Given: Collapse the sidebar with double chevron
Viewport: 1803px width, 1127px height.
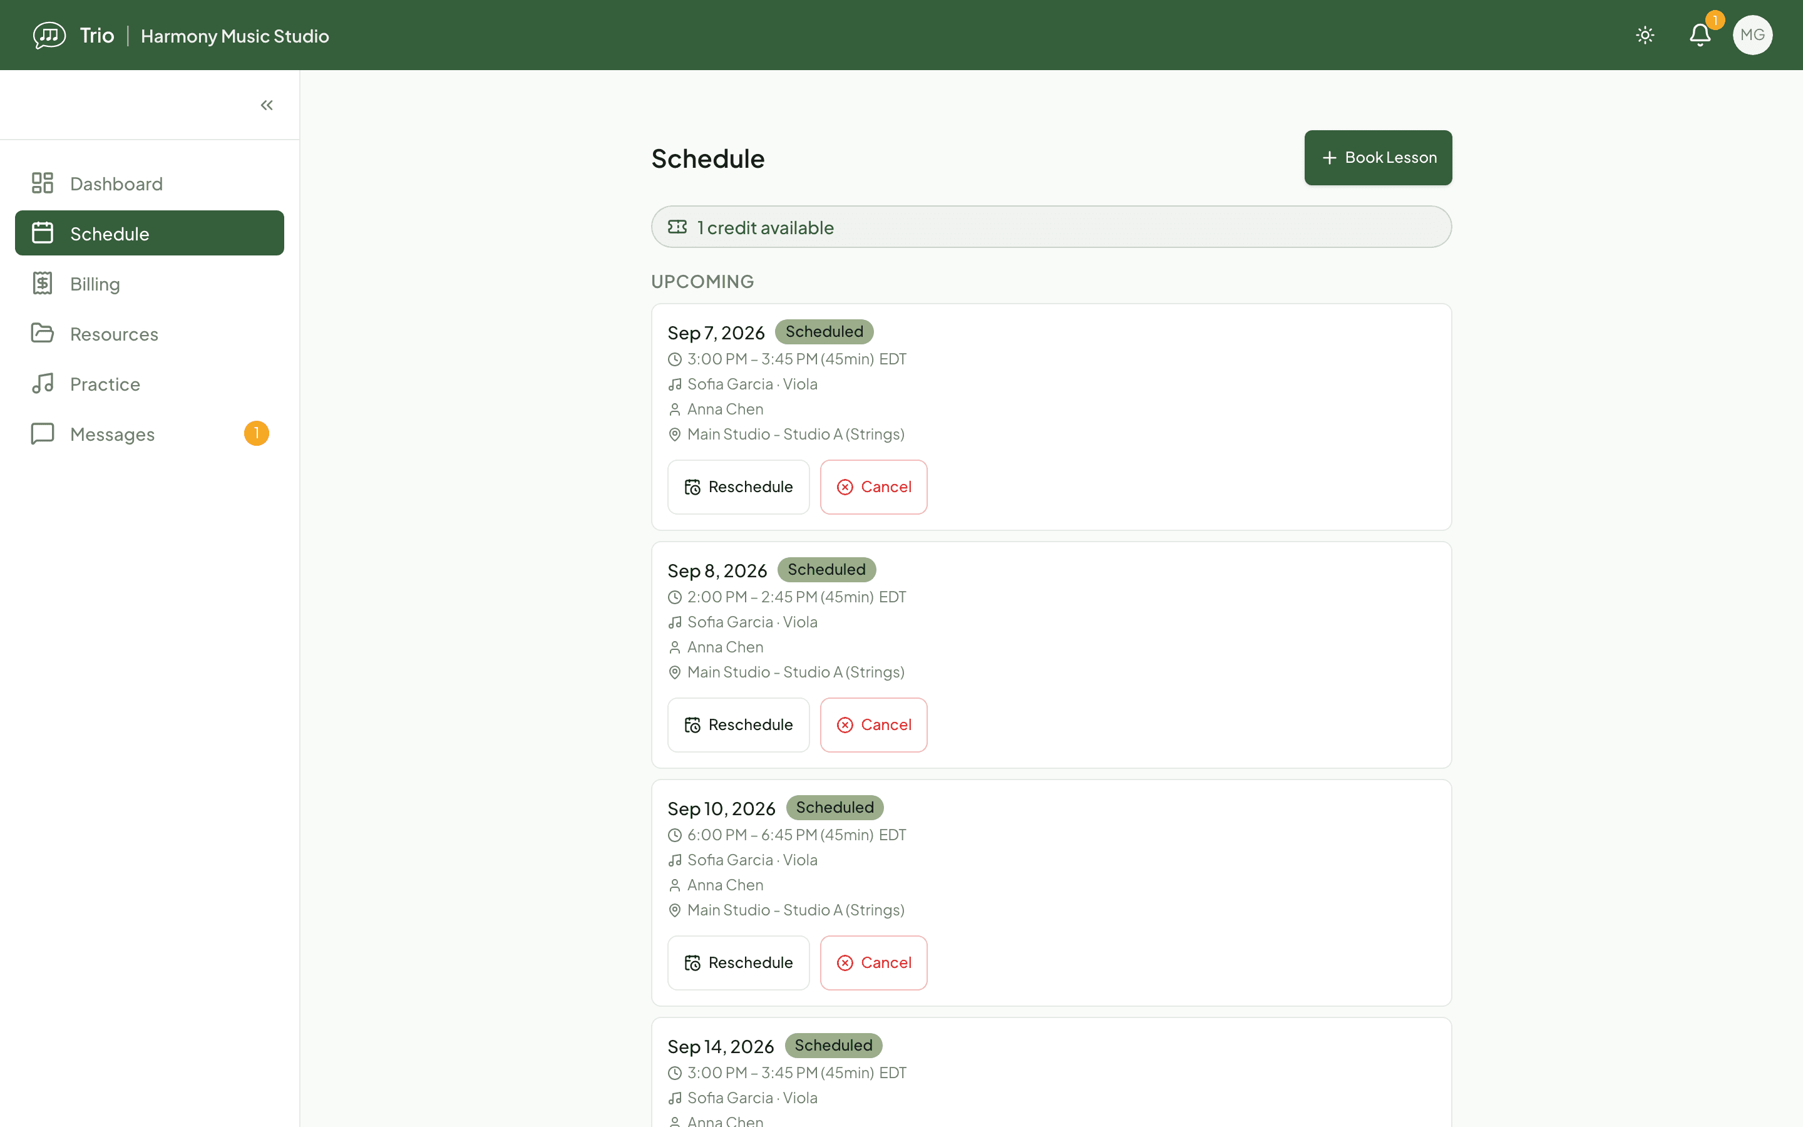Looking at the screenshot, I should click(267, 105).
